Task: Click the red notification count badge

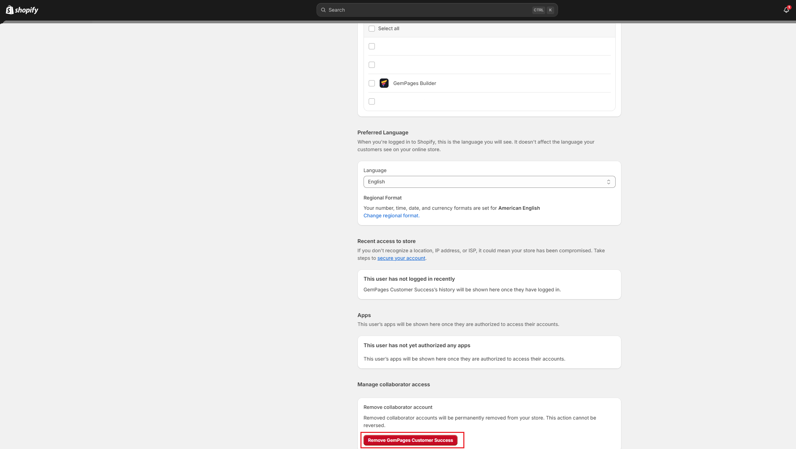Action: pyautogui.click(x=789, y=7)
